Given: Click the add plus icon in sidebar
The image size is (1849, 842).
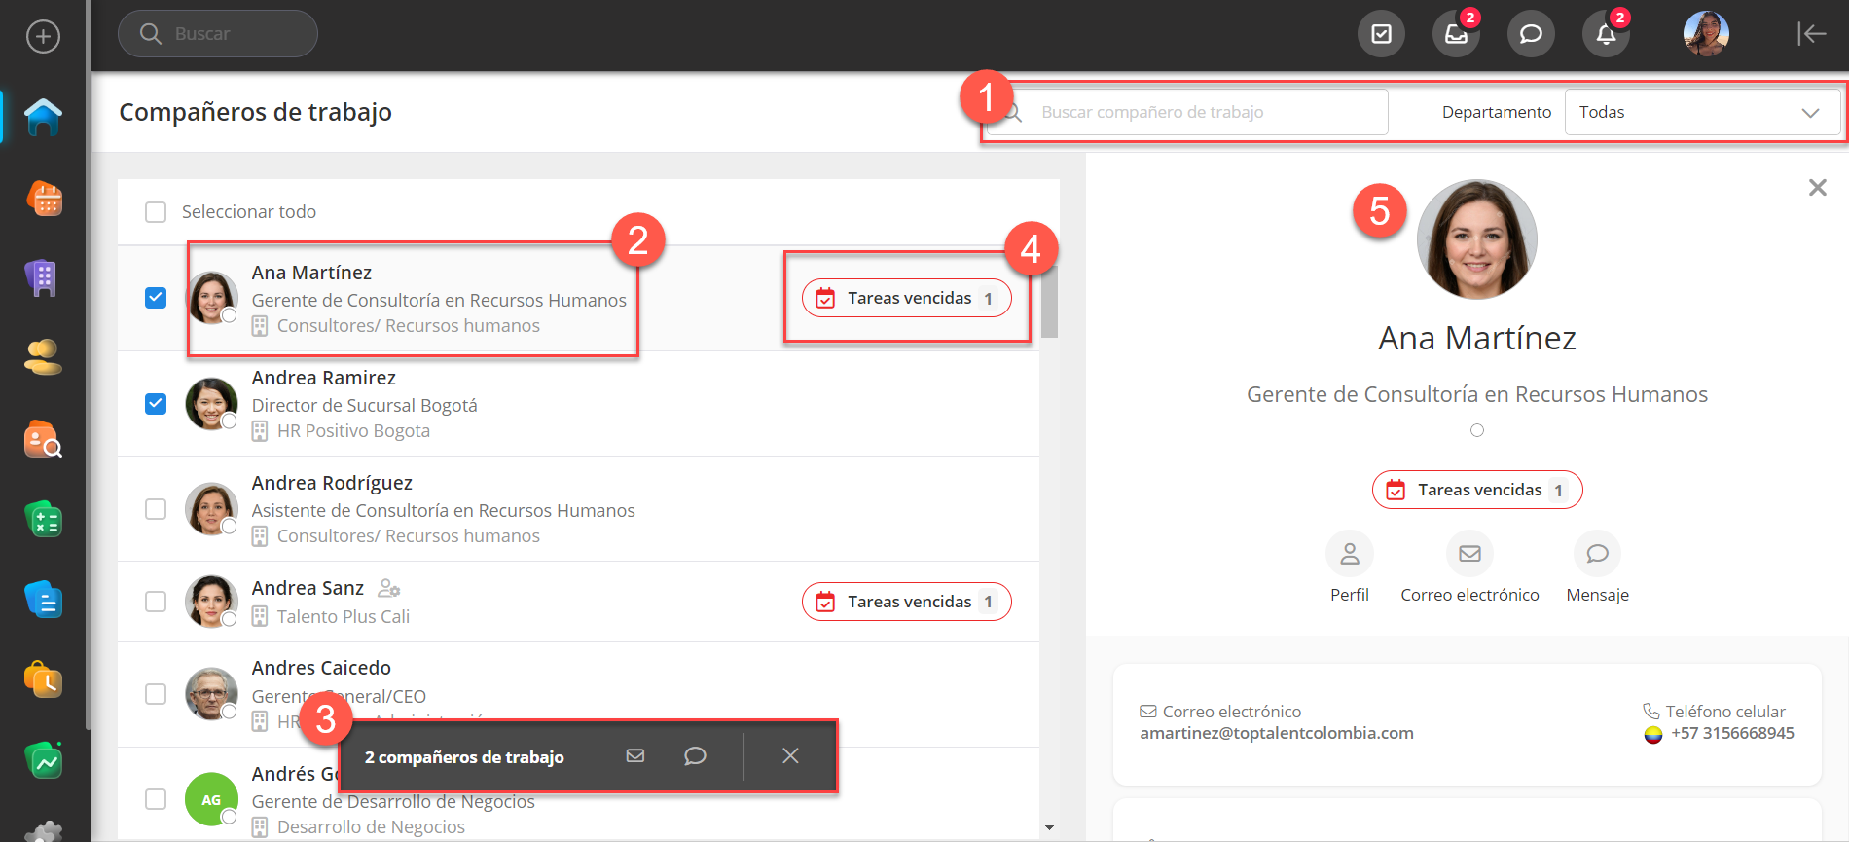Looking at the screenshot, I should pos(43,37).
